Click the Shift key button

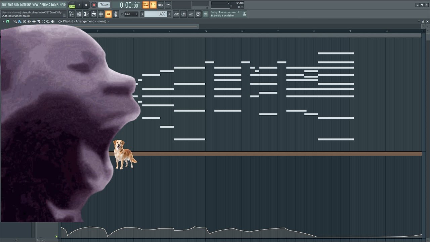click(176, 14)
